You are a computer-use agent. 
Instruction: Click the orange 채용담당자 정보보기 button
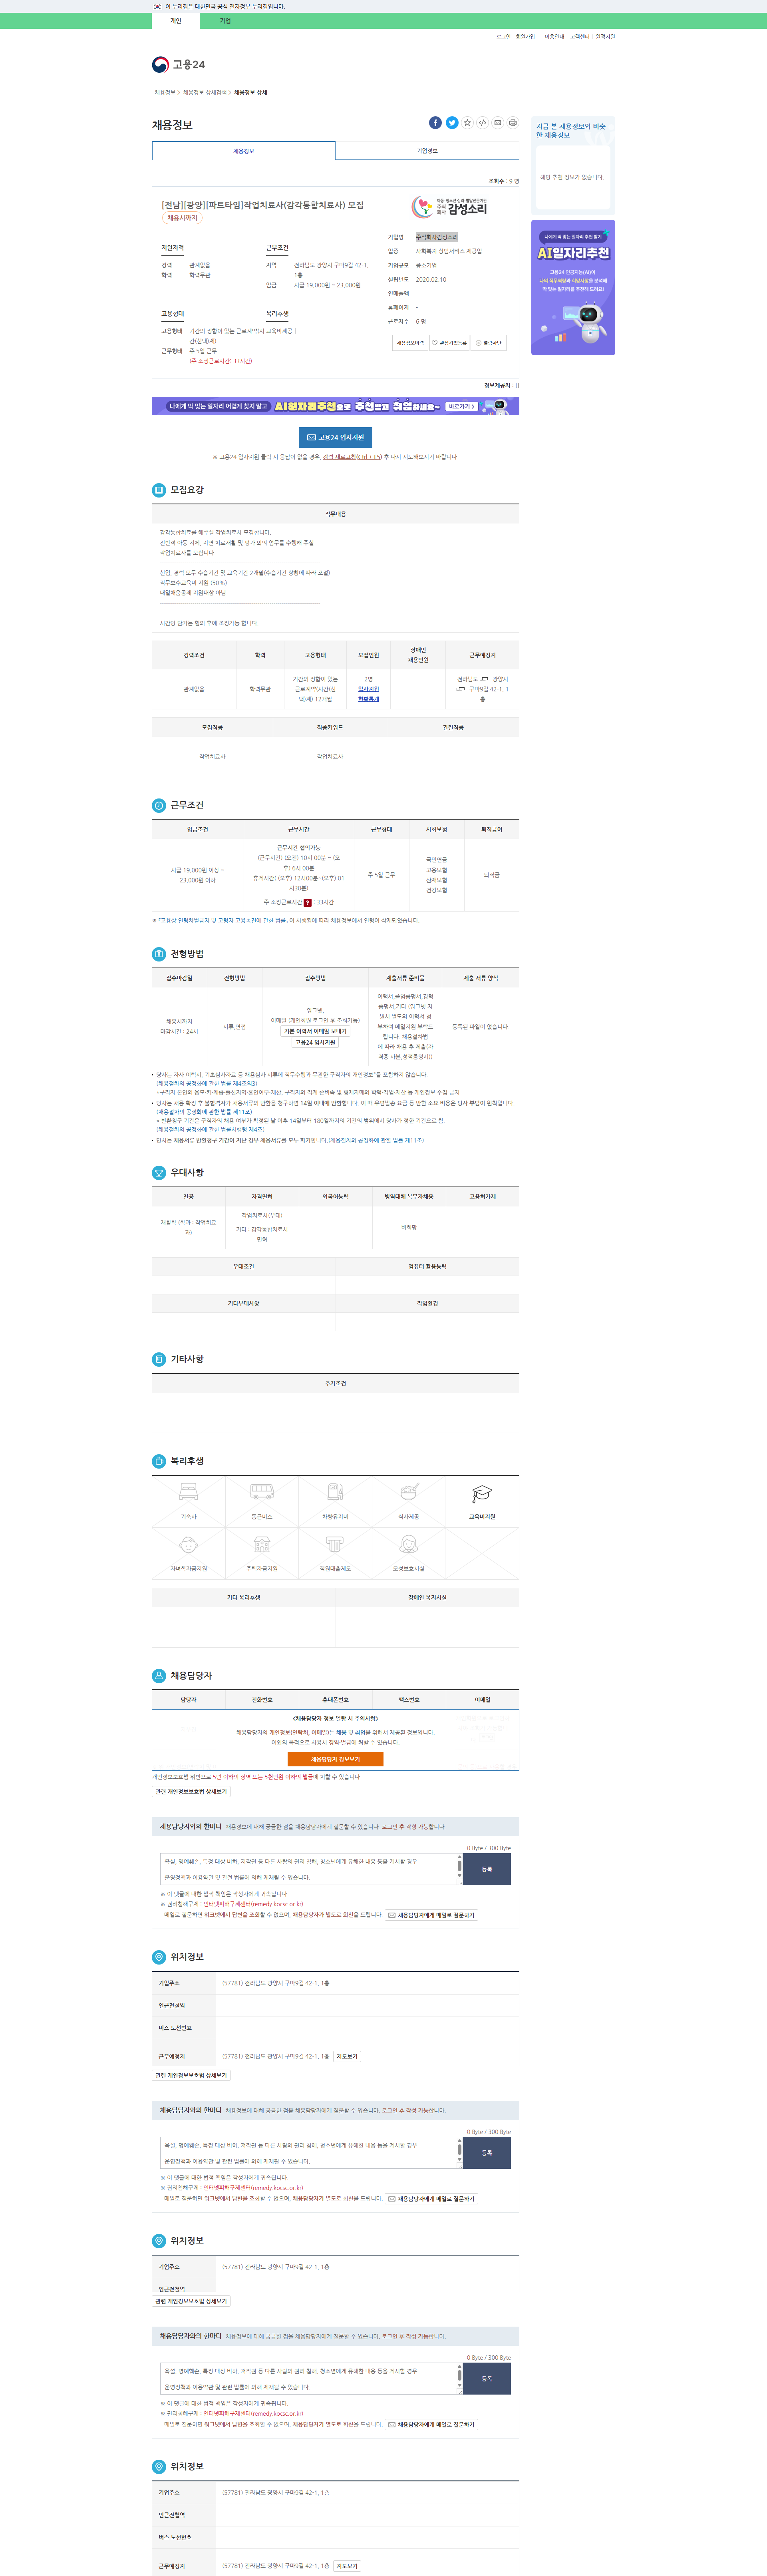[x=335, y=1759]
